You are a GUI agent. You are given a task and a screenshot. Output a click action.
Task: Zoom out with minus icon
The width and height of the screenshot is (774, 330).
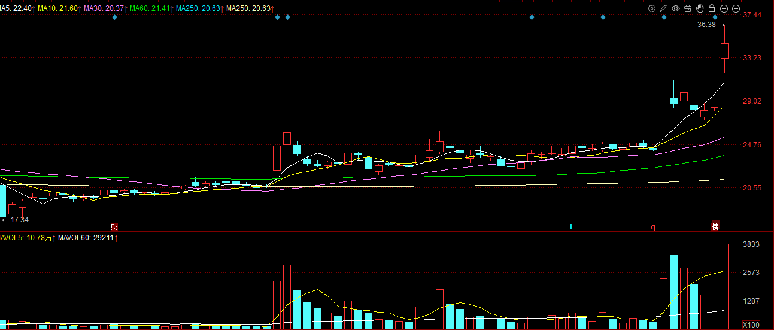point(736,8)
